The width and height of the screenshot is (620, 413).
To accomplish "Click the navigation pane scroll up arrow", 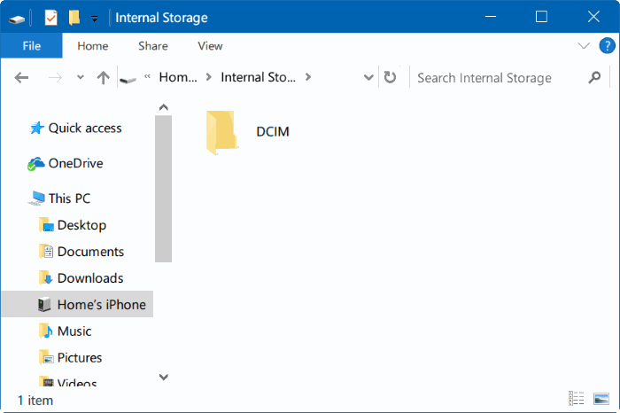I will (163, 107).
